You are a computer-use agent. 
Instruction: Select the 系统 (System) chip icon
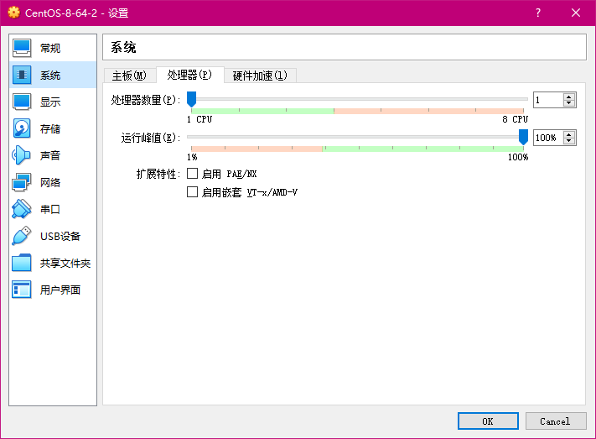pos(22,75)
